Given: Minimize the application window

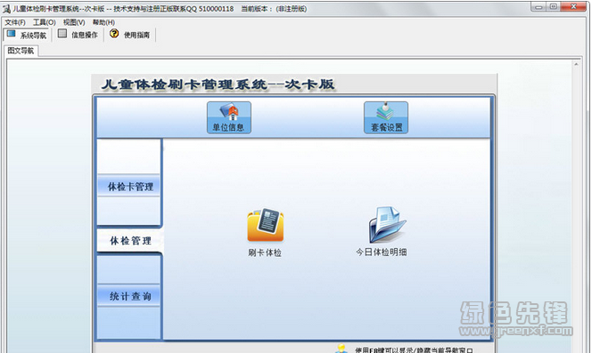Looking at the screenshot, I should tap(539, 7).
